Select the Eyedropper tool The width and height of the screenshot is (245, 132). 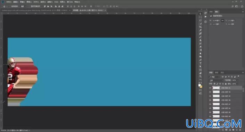coord(200,30)
